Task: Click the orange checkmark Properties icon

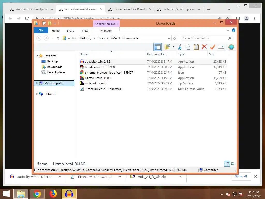Action: pyautogui.click(x=212, y=47)
